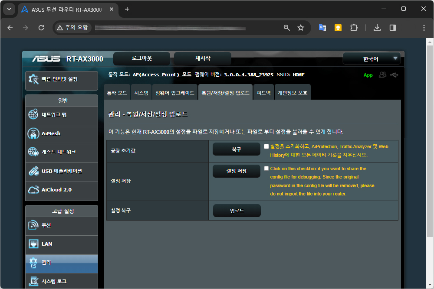Click the zoom magnifier icon in address bar
The image size is (434, 289).
tap(287, 28)
